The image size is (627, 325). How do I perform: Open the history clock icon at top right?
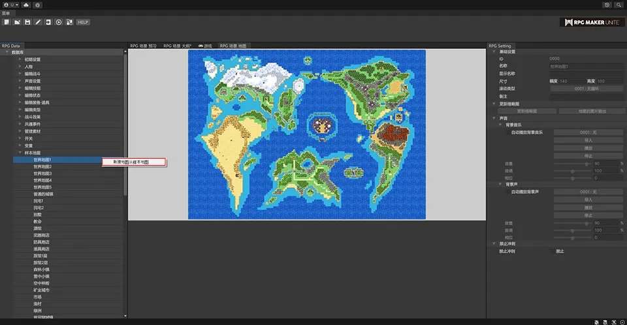pyautogui.click(x=607, y=5)
